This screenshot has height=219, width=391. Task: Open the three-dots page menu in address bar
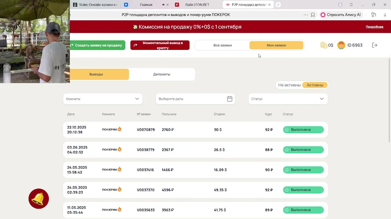click(x=306, y=15)
